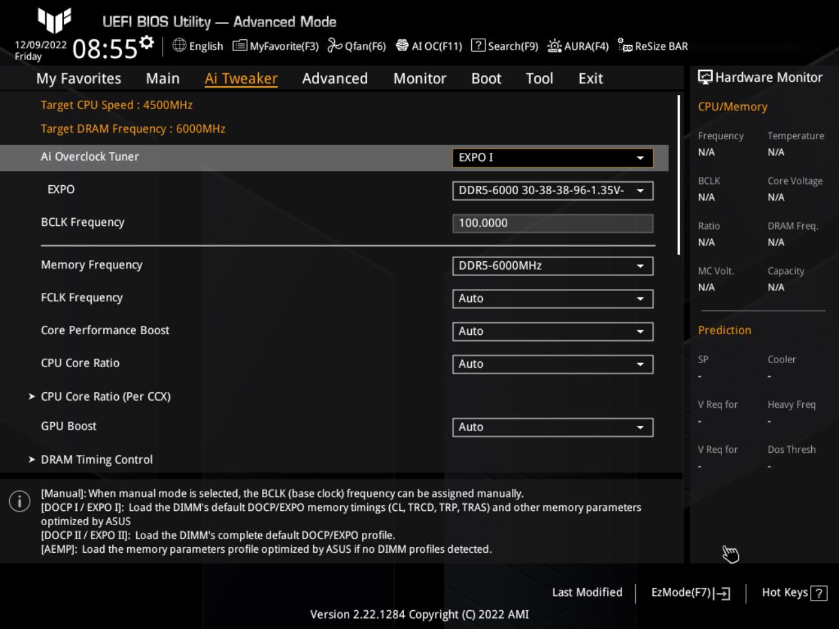
Task: Toggle ReSize BAR icon
Action: pyautogui.click(x=625, y=45)
